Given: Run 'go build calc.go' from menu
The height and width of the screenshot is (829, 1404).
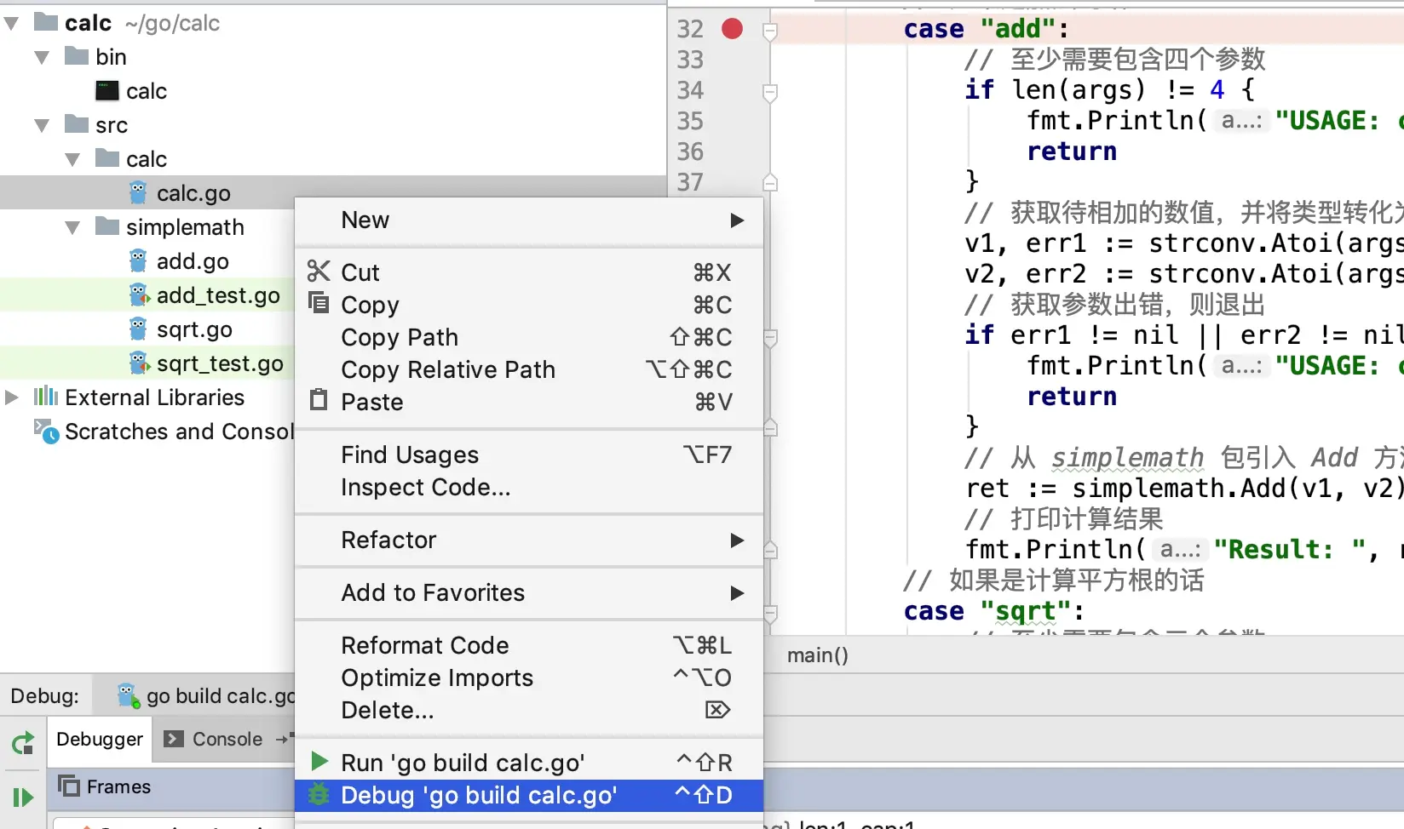Looking at the screenshot, I should pyautogui.click(x=528, y=763).
